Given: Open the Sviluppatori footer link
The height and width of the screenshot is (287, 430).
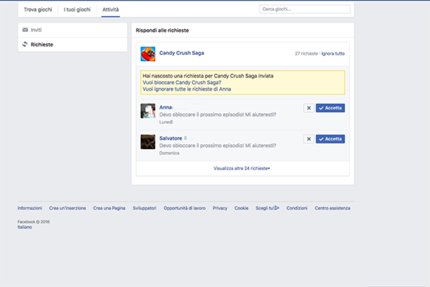Looking at the screenshot, I should pos(145,208).
